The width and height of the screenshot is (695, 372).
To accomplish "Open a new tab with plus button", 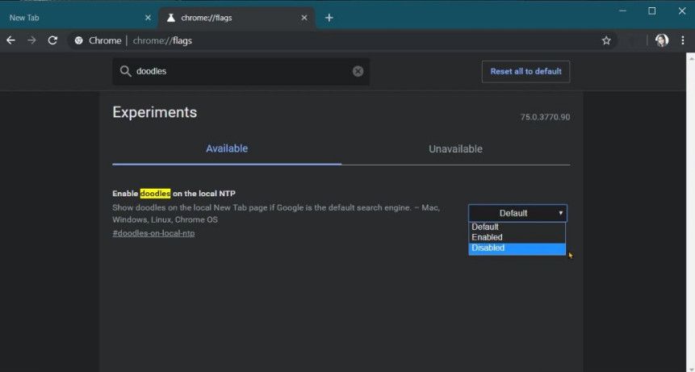I will click(x=329, y=18).
